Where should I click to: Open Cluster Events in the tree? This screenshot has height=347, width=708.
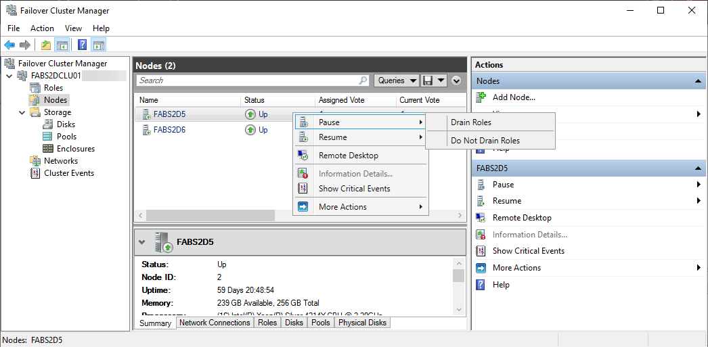point(69,173)
